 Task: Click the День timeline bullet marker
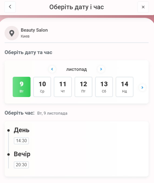click(8, 130)
